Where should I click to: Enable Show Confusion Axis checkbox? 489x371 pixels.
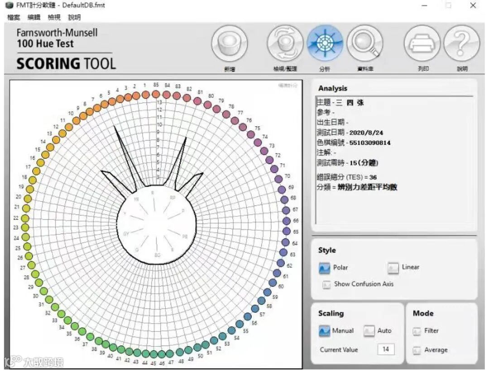point(326,285)
